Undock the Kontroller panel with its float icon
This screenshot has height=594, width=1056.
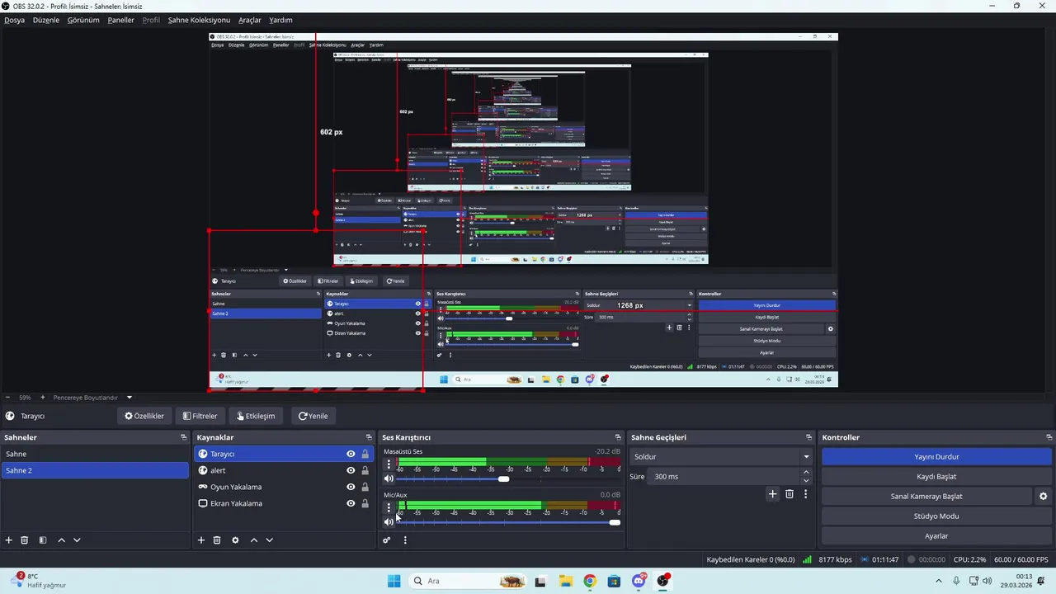pyautogui.click(x=1049, y=437)
